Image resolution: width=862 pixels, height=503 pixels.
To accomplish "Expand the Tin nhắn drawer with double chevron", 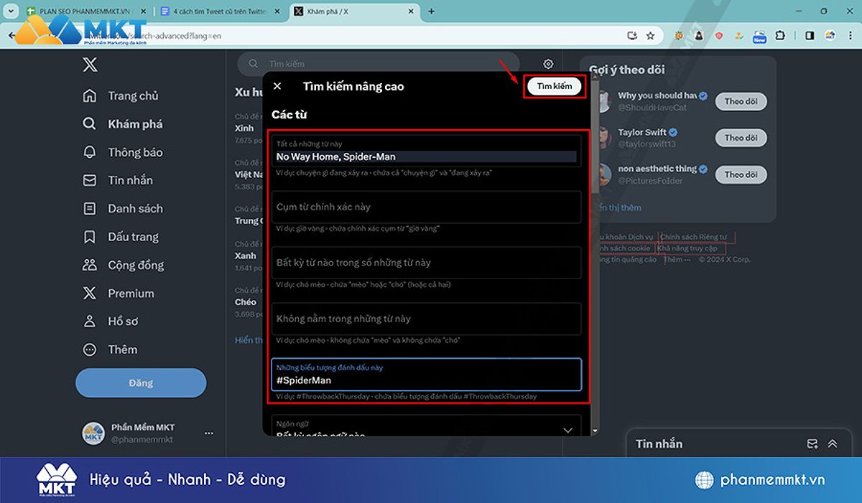I will [x=833, y=443].
